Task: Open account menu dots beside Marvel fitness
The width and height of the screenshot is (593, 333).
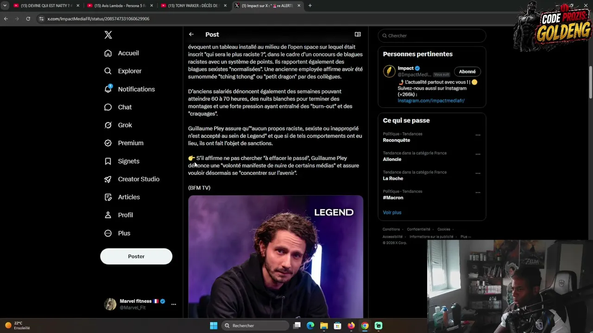Action: 174,304
